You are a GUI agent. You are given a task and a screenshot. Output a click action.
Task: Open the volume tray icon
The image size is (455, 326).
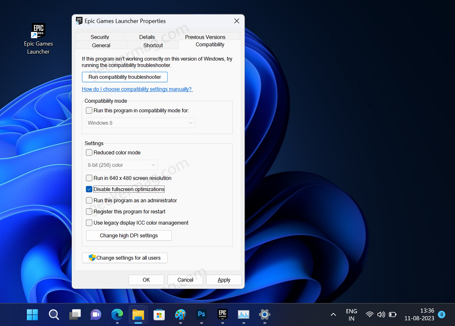[x=381, y=315]
